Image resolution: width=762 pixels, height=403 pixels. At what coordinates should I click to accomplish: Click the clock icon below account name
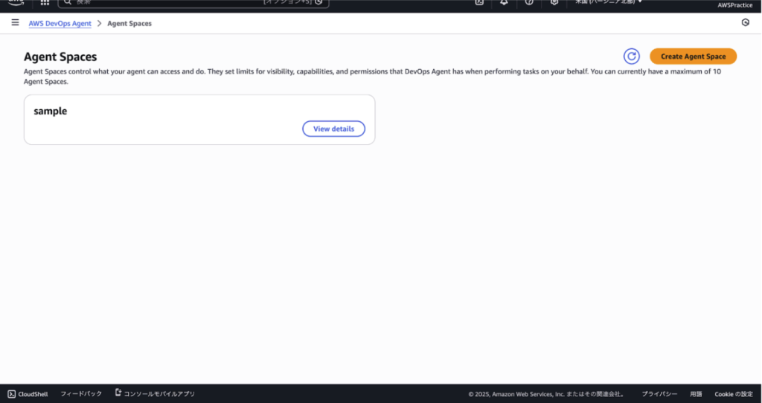point(746,23)
